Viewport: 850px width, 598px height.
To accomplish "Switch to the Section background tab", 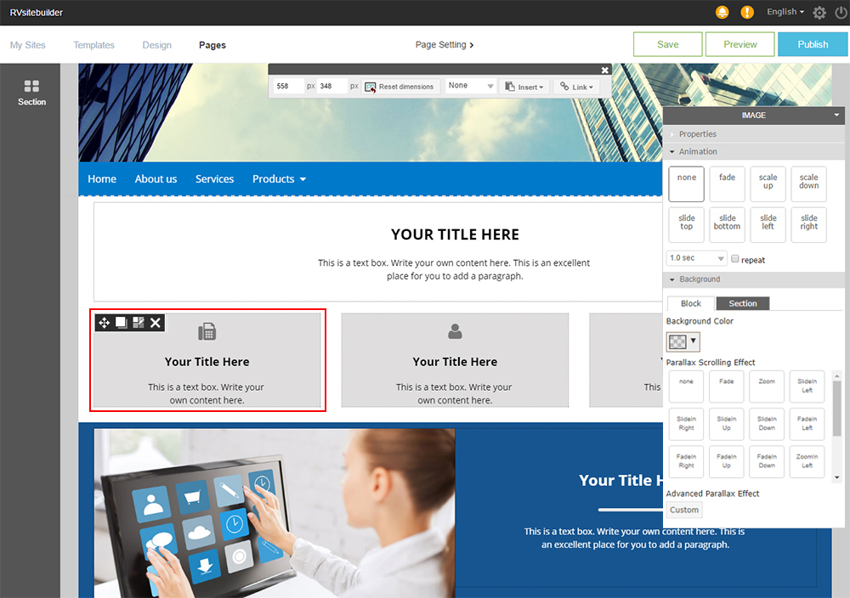I will pos(742,303).
